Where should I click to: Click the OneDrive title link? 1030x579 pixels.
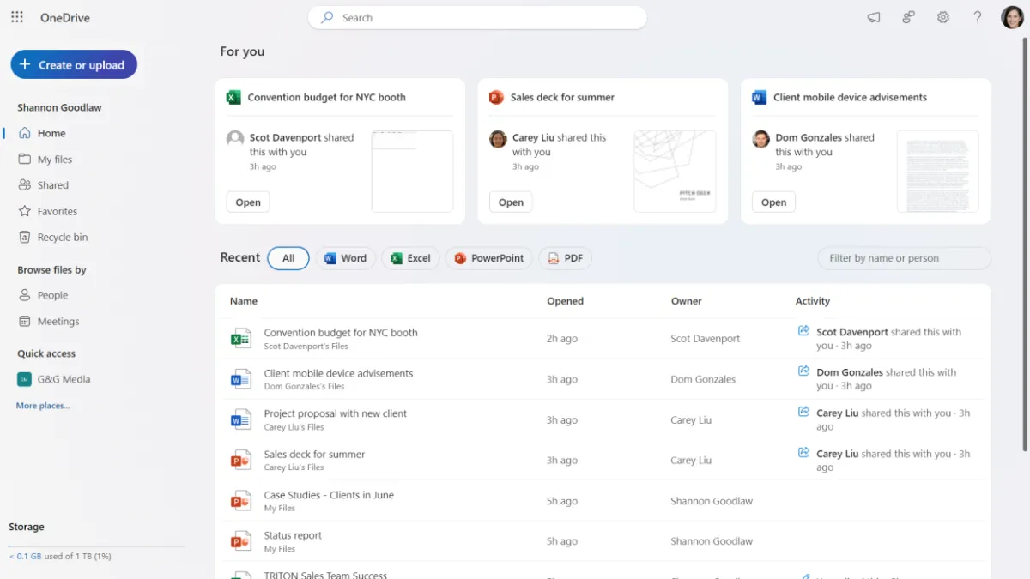tap(65, 17)
